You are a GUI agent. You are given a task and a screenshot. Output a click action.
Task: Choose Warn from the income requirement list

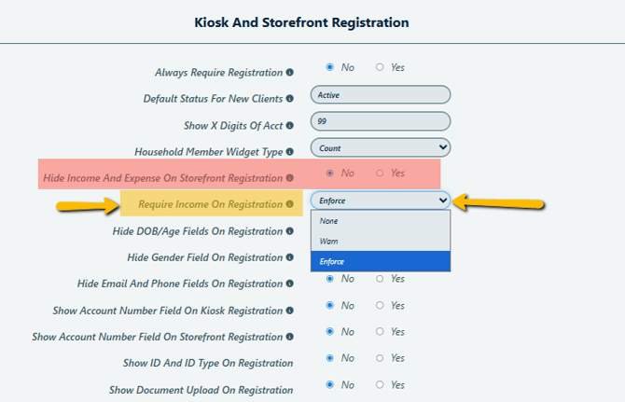pos(381,241)
